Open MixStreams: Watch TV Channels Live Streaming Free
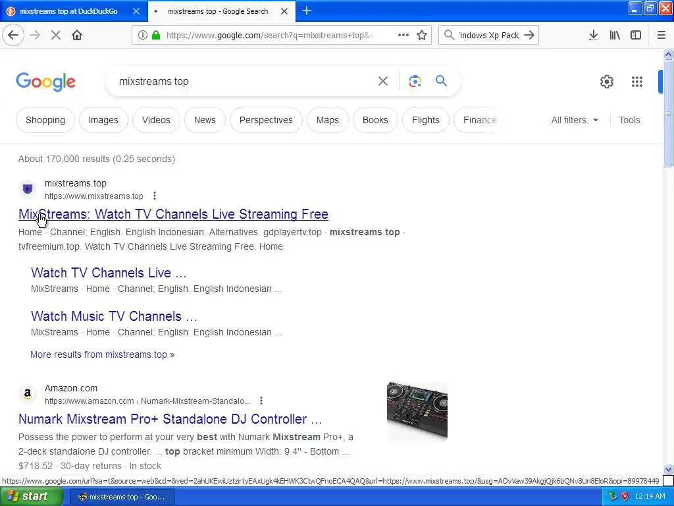Viewport: 674px width, 506px height. 173,214
